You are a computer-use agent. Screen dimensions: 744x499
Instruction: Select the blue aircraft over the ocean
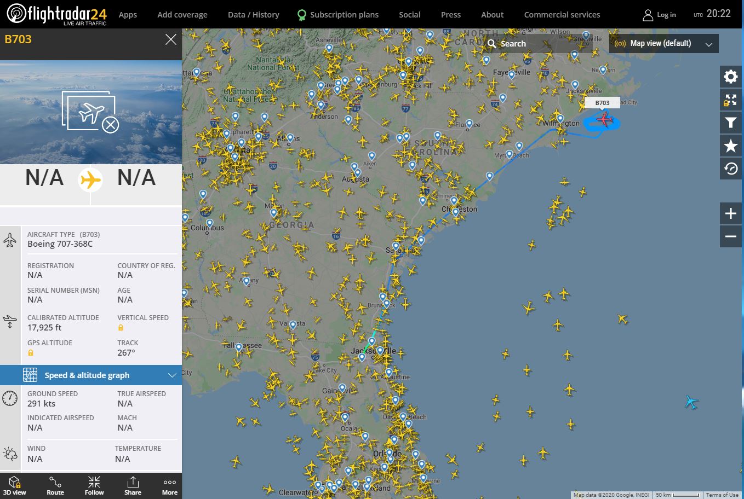[691, 403]
